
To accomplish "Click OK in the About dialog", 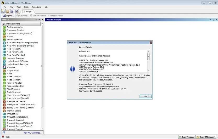I will pyautogui.click(x=146, y=96).
